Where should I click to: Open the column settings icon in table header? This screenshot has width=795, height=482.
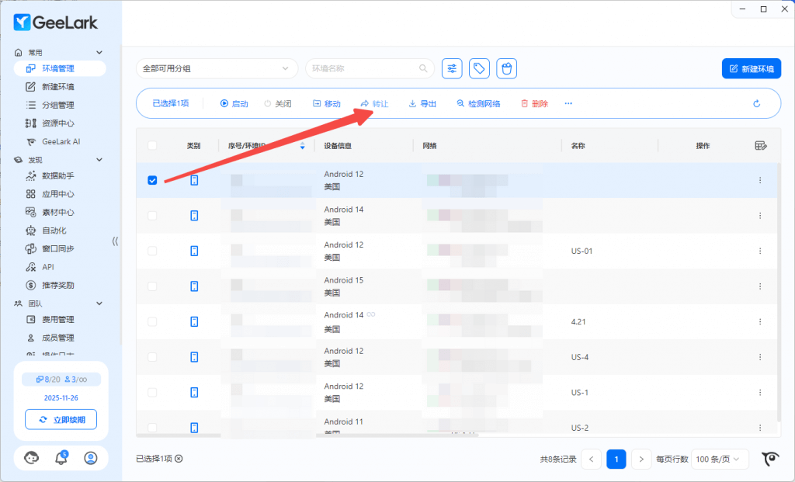pos(761,146)
